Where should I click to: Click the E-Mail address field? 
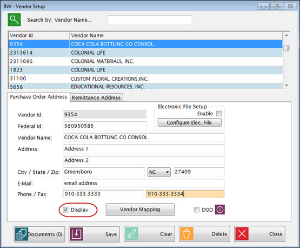click(144, 184)
